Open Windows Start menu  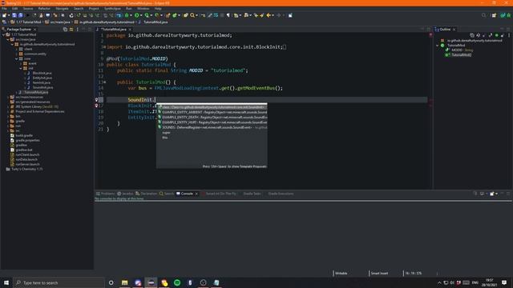(x=6, y=282)
